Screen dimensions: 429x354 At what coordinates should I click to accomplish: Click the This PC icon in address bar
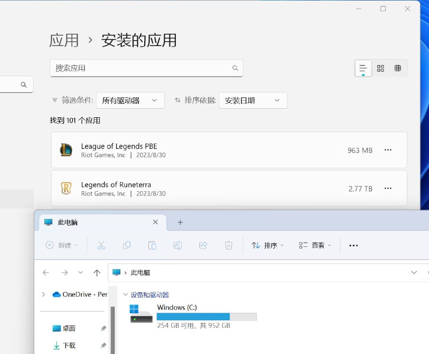pos(116,273)
